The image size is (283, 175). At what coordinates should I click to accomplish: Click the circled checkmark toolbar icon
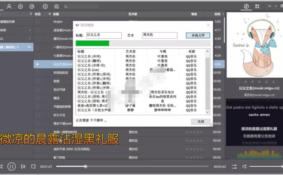pos(32,7)
